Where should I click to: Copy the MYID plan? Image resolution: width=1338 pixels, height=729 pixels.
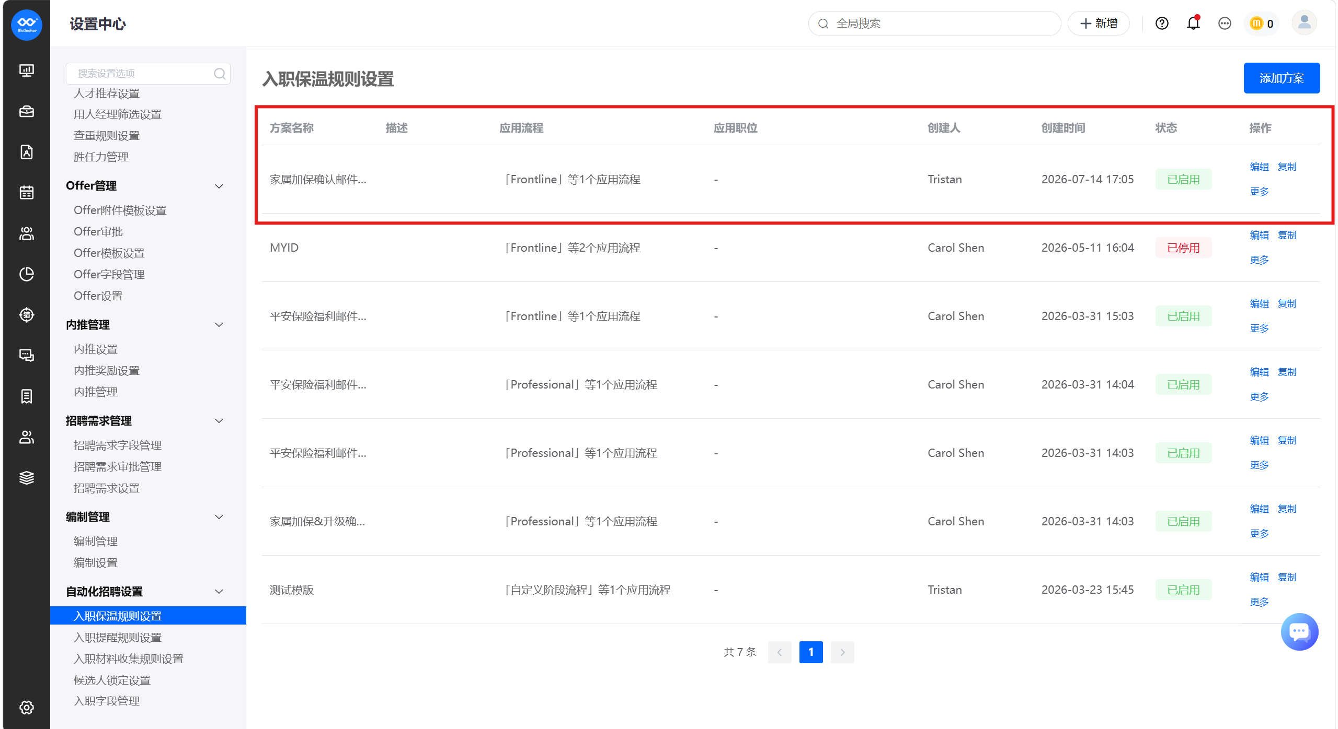(x=1287, y=236)
